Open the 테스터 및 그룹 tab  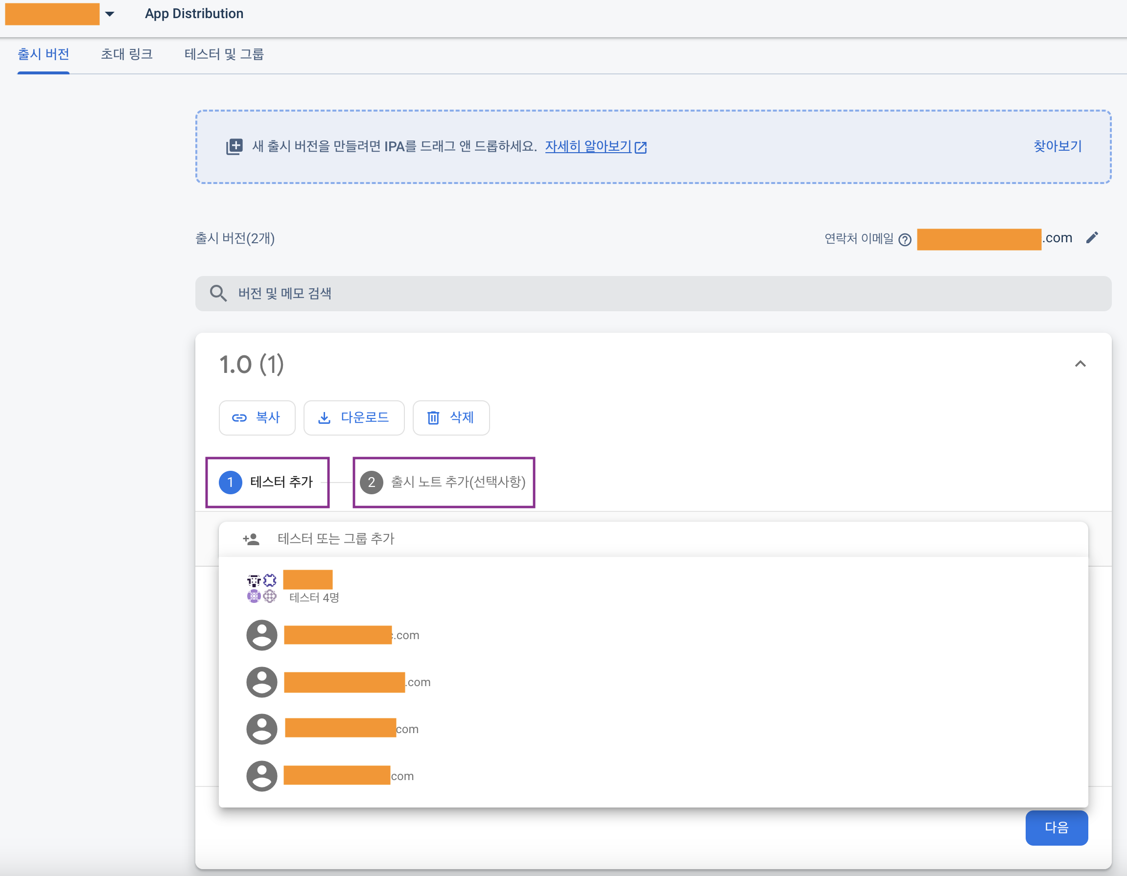click(224, 54)
